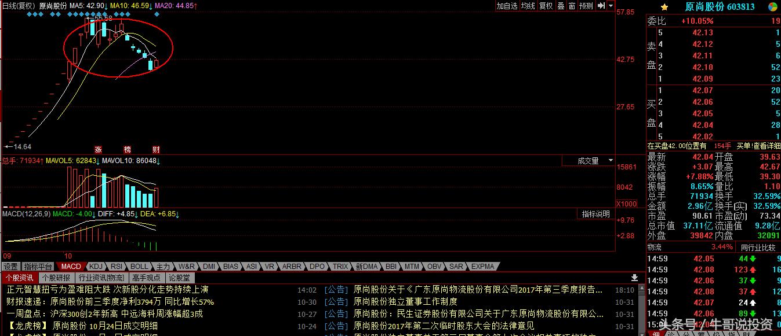
Task: Enable the 预测 forecast overlay
Action: pos(586,6)
